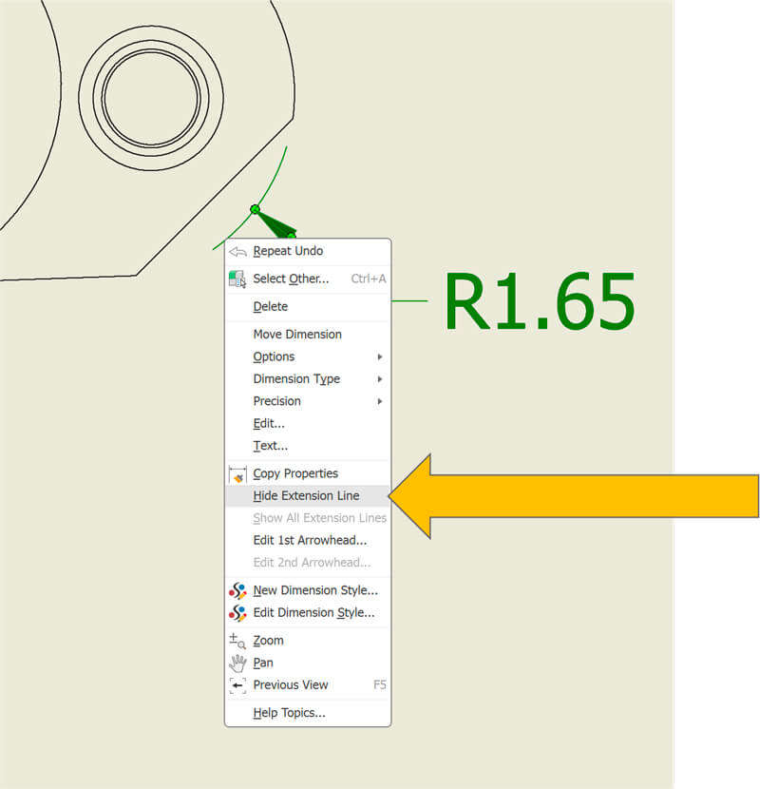Expand the Precision submenu arrow
Image resolution: width=760 pixels, height=789 pixels.
[380, 401]
